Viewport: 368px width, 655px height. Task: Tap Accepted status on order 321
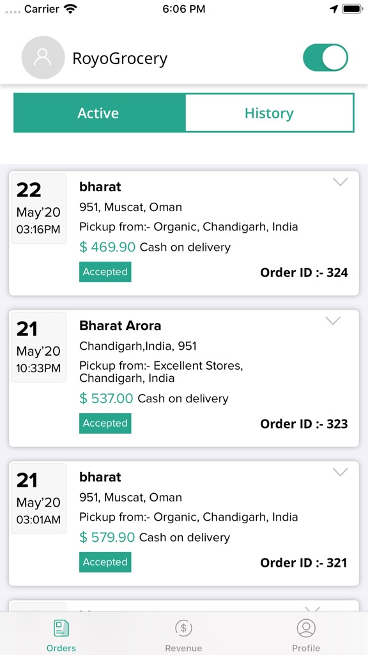click(105, 562)
